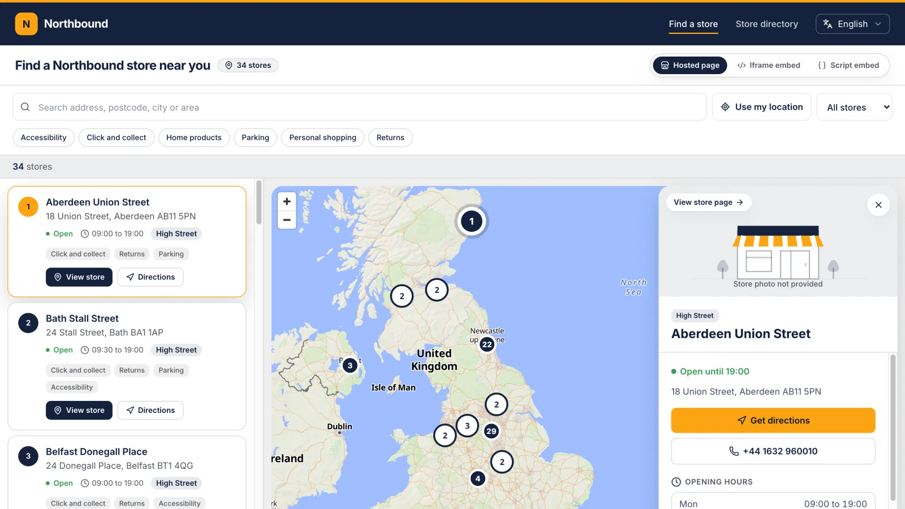Open the Store directory nav item
The height and width of the screenshot is (509, 905).
(766, 24)
